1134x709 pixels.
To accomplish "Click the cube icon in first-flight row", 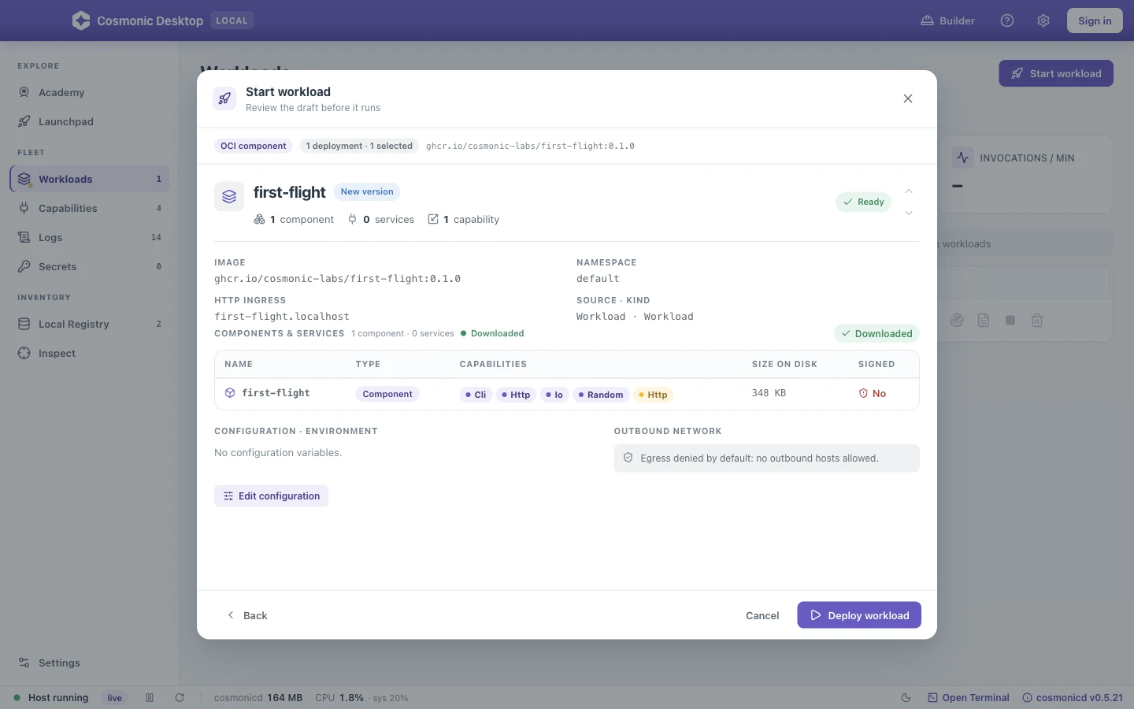I will (x=230, y=393).
